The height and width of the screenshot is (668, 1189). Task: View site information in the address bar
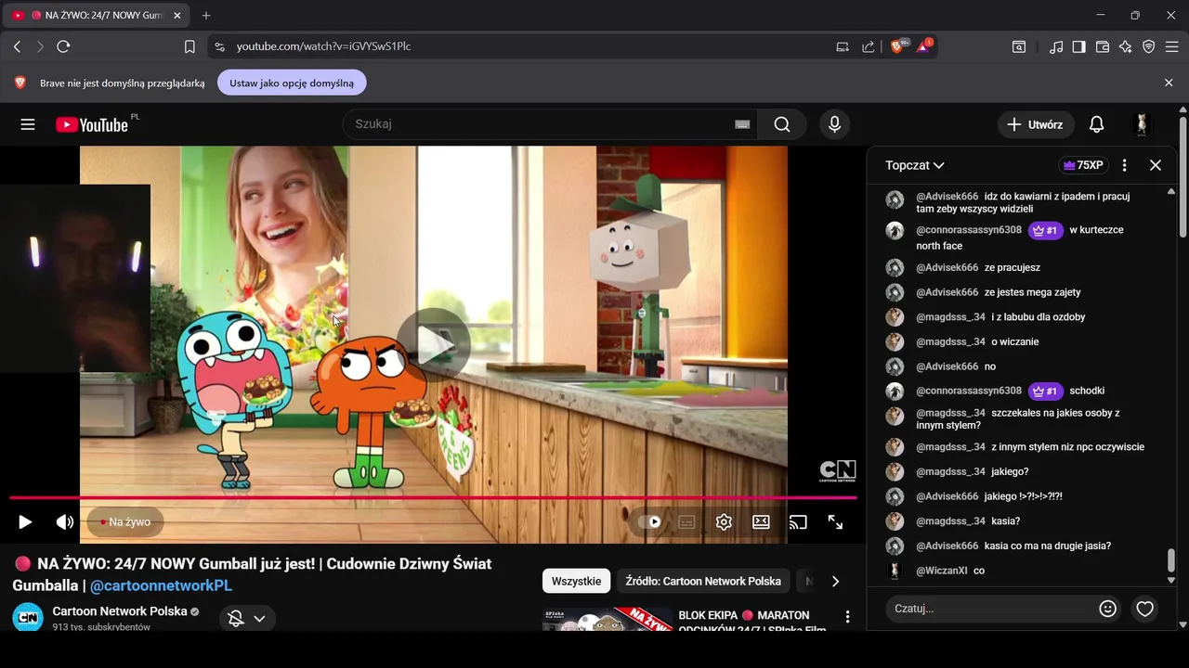pyautogui.click(x=218, y=46)
